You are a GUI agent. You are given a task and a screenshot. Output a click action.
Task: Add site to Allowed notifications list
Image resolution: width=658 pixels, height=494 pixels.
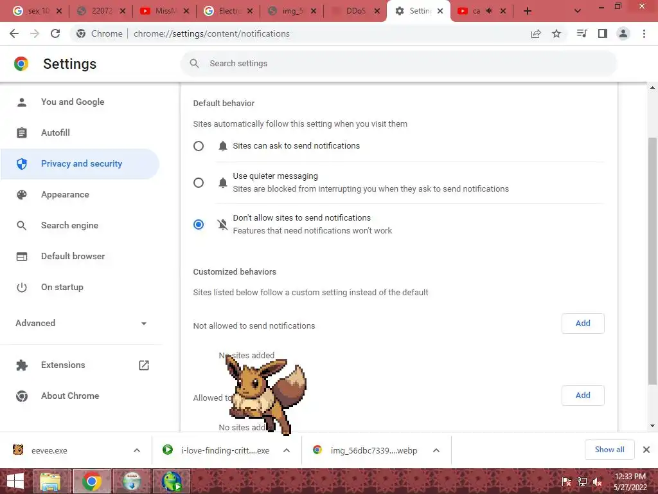click(x=583, y=396)
